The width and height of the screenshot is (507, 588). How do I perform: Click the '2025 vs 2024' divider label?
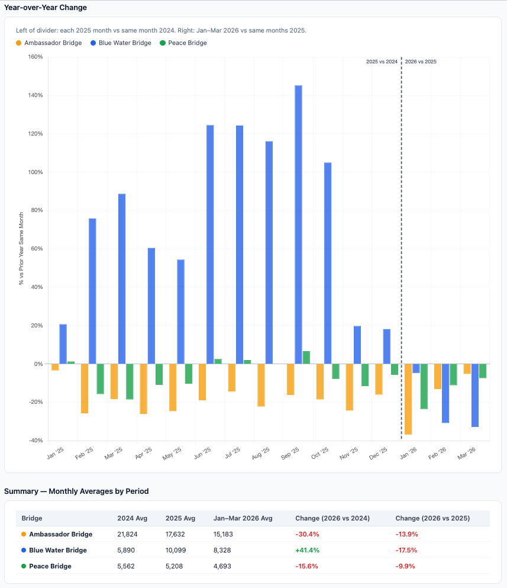coord(382,62)
